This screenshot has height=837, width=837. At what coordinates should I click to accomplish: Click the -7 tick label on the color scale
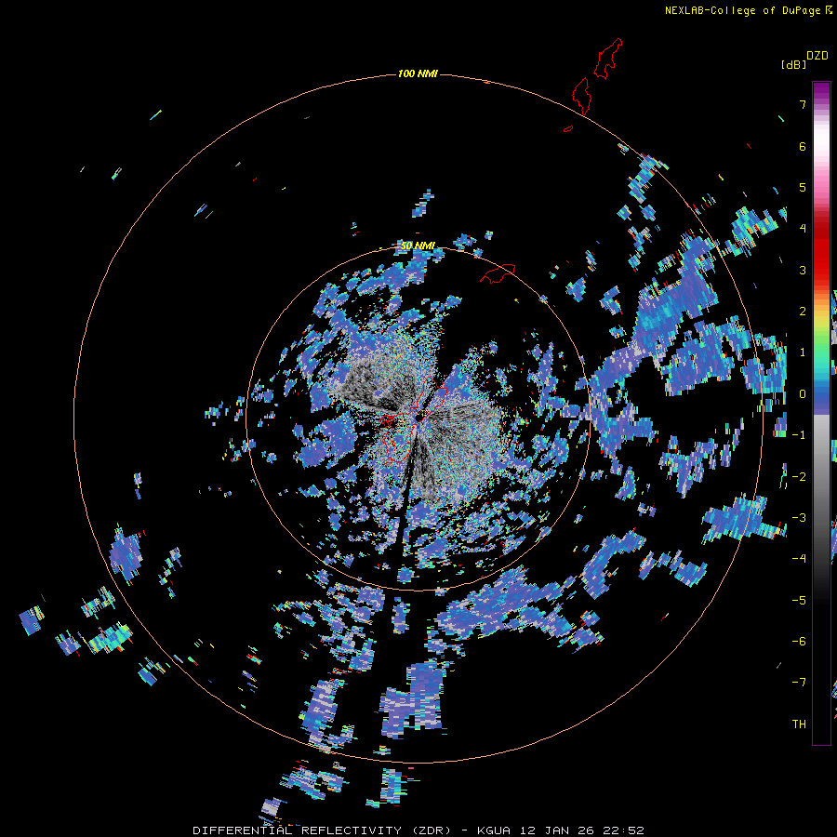point(799,683)
